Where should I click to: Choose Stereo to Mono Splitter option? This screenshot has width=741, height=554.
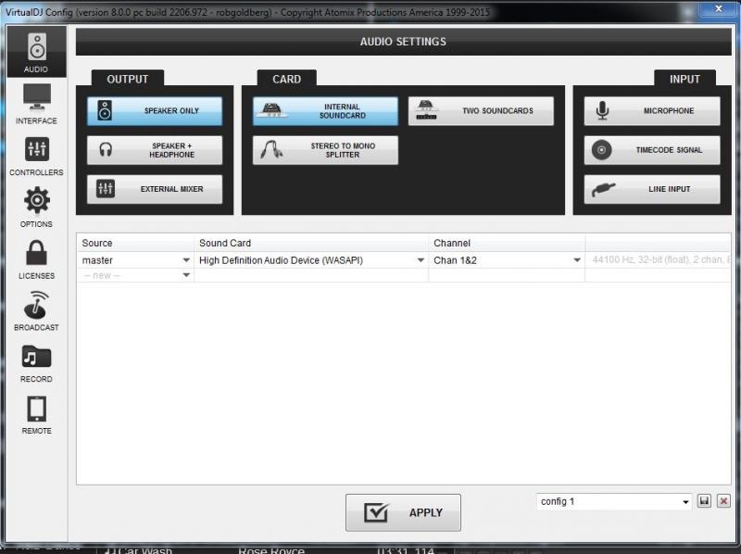point(325,150)
